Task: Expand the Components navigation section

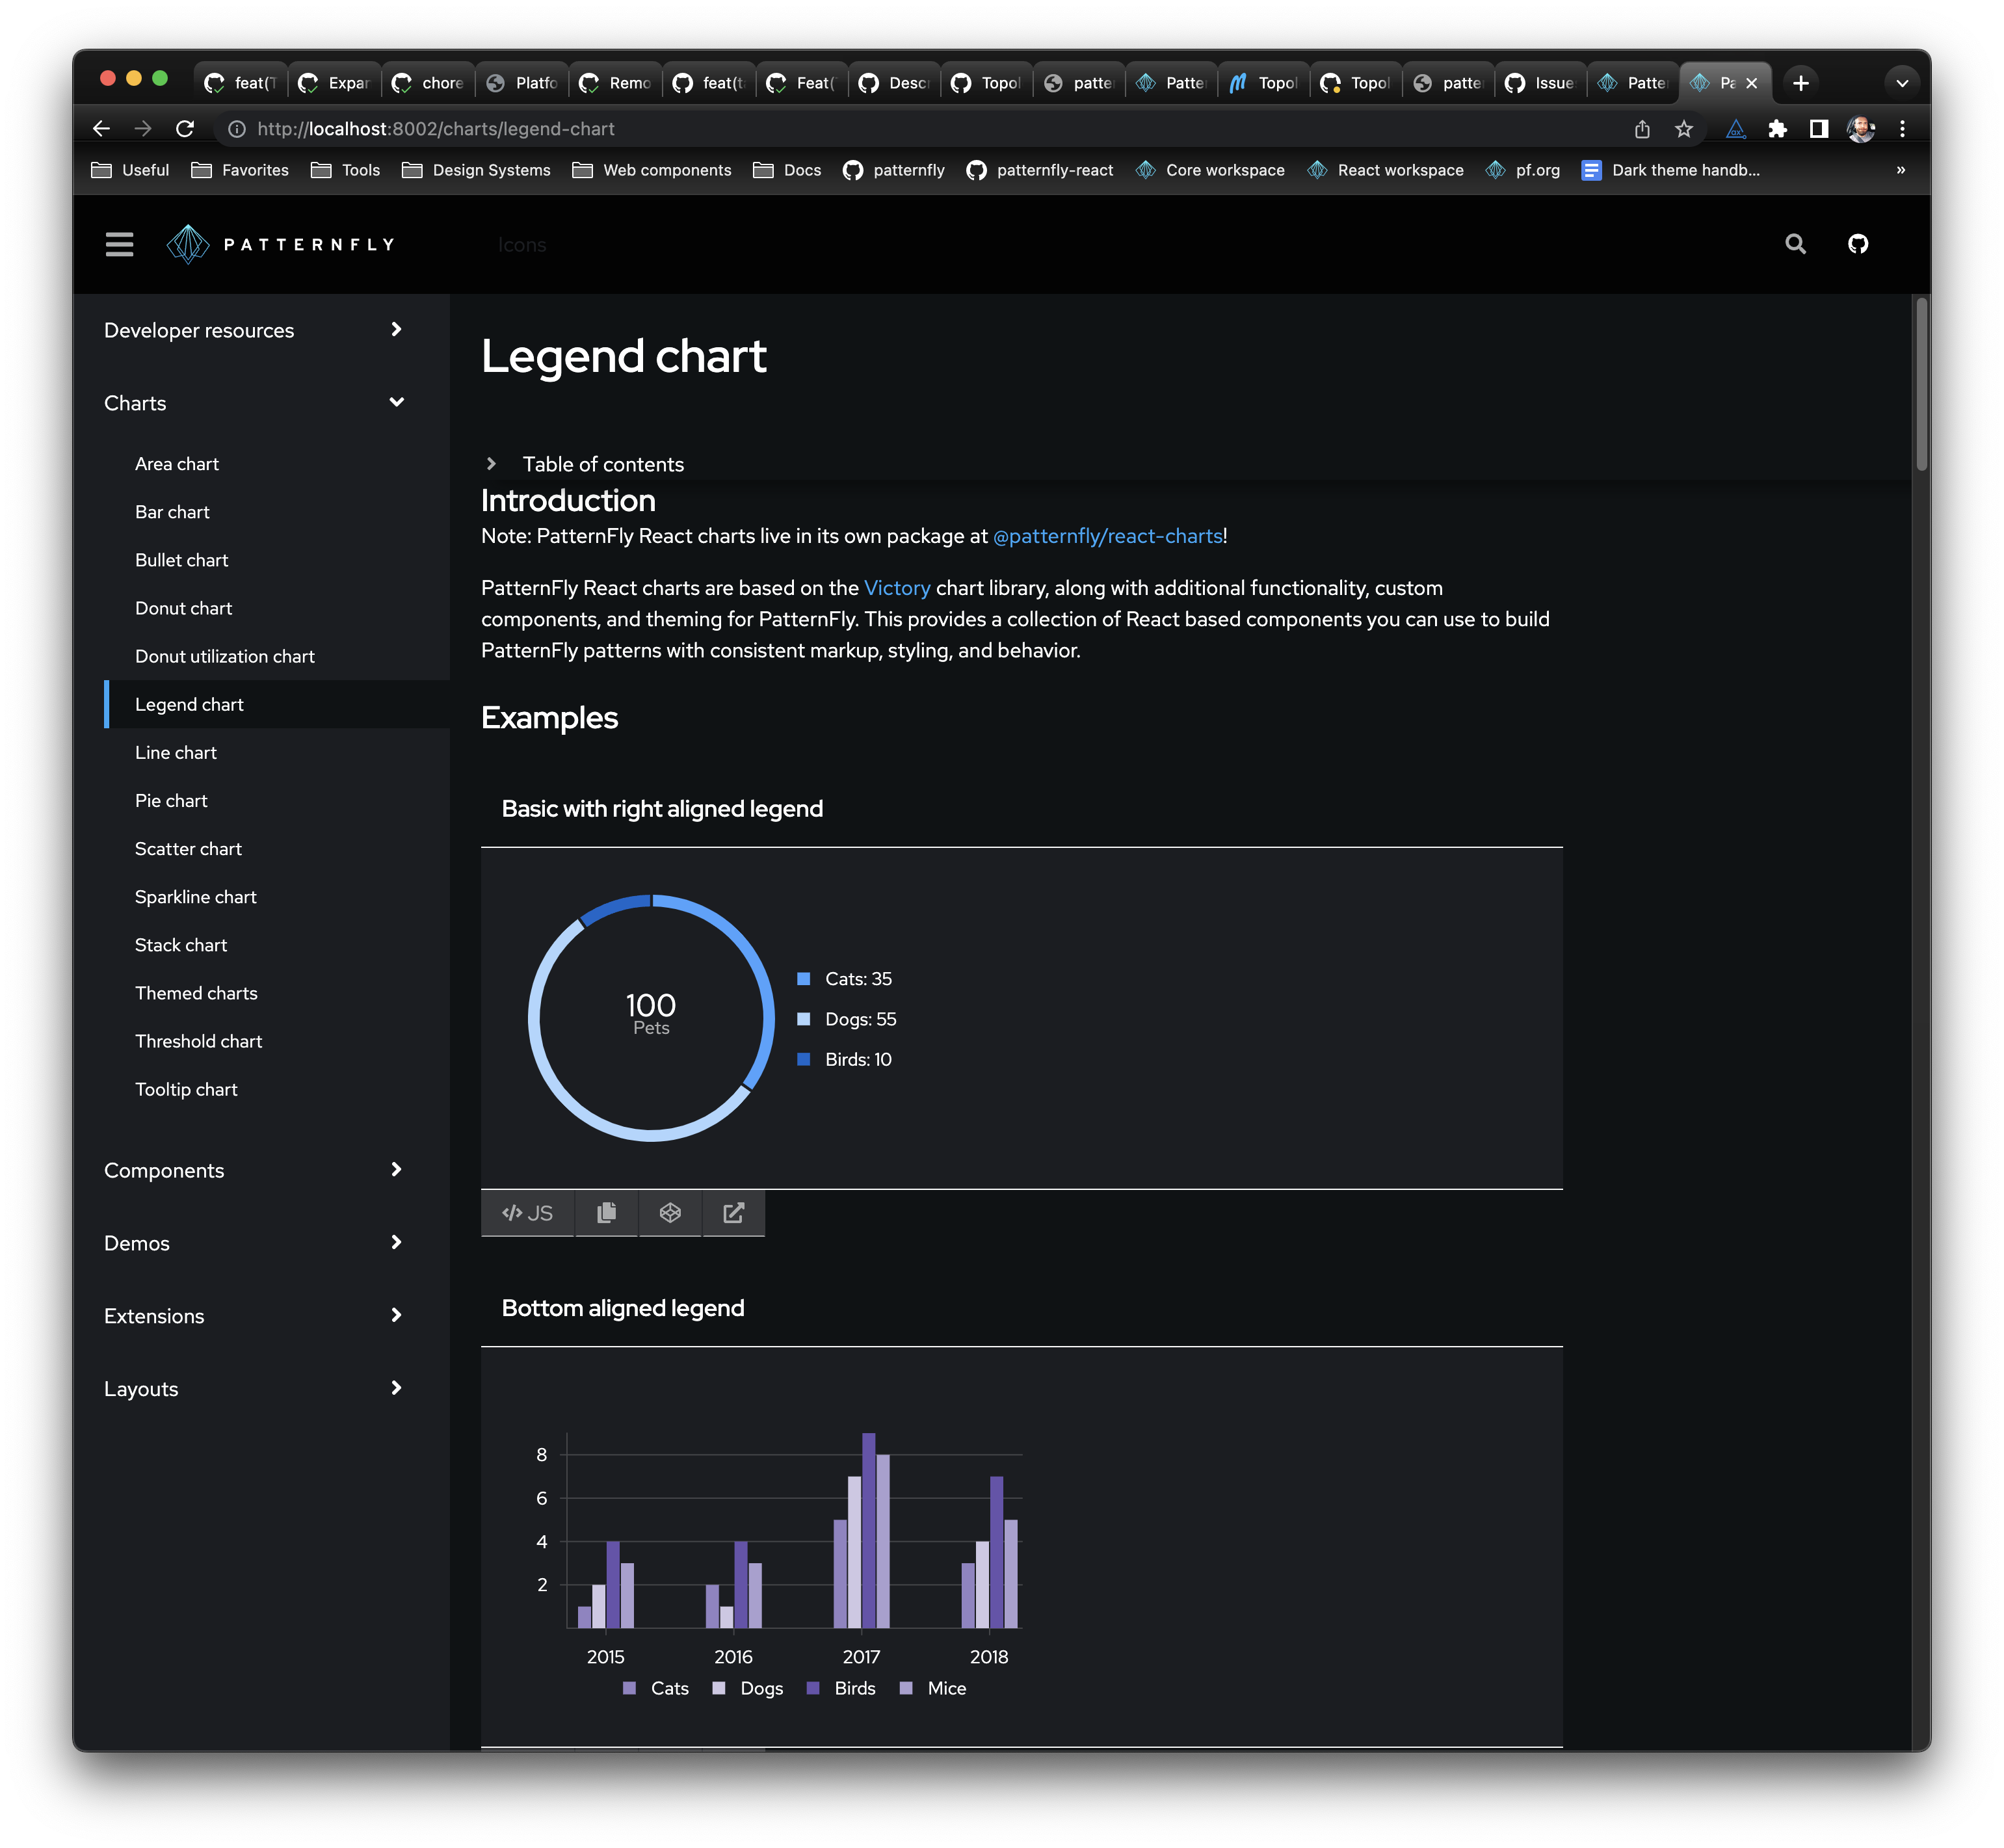Action: click(x=396, y=1169)
